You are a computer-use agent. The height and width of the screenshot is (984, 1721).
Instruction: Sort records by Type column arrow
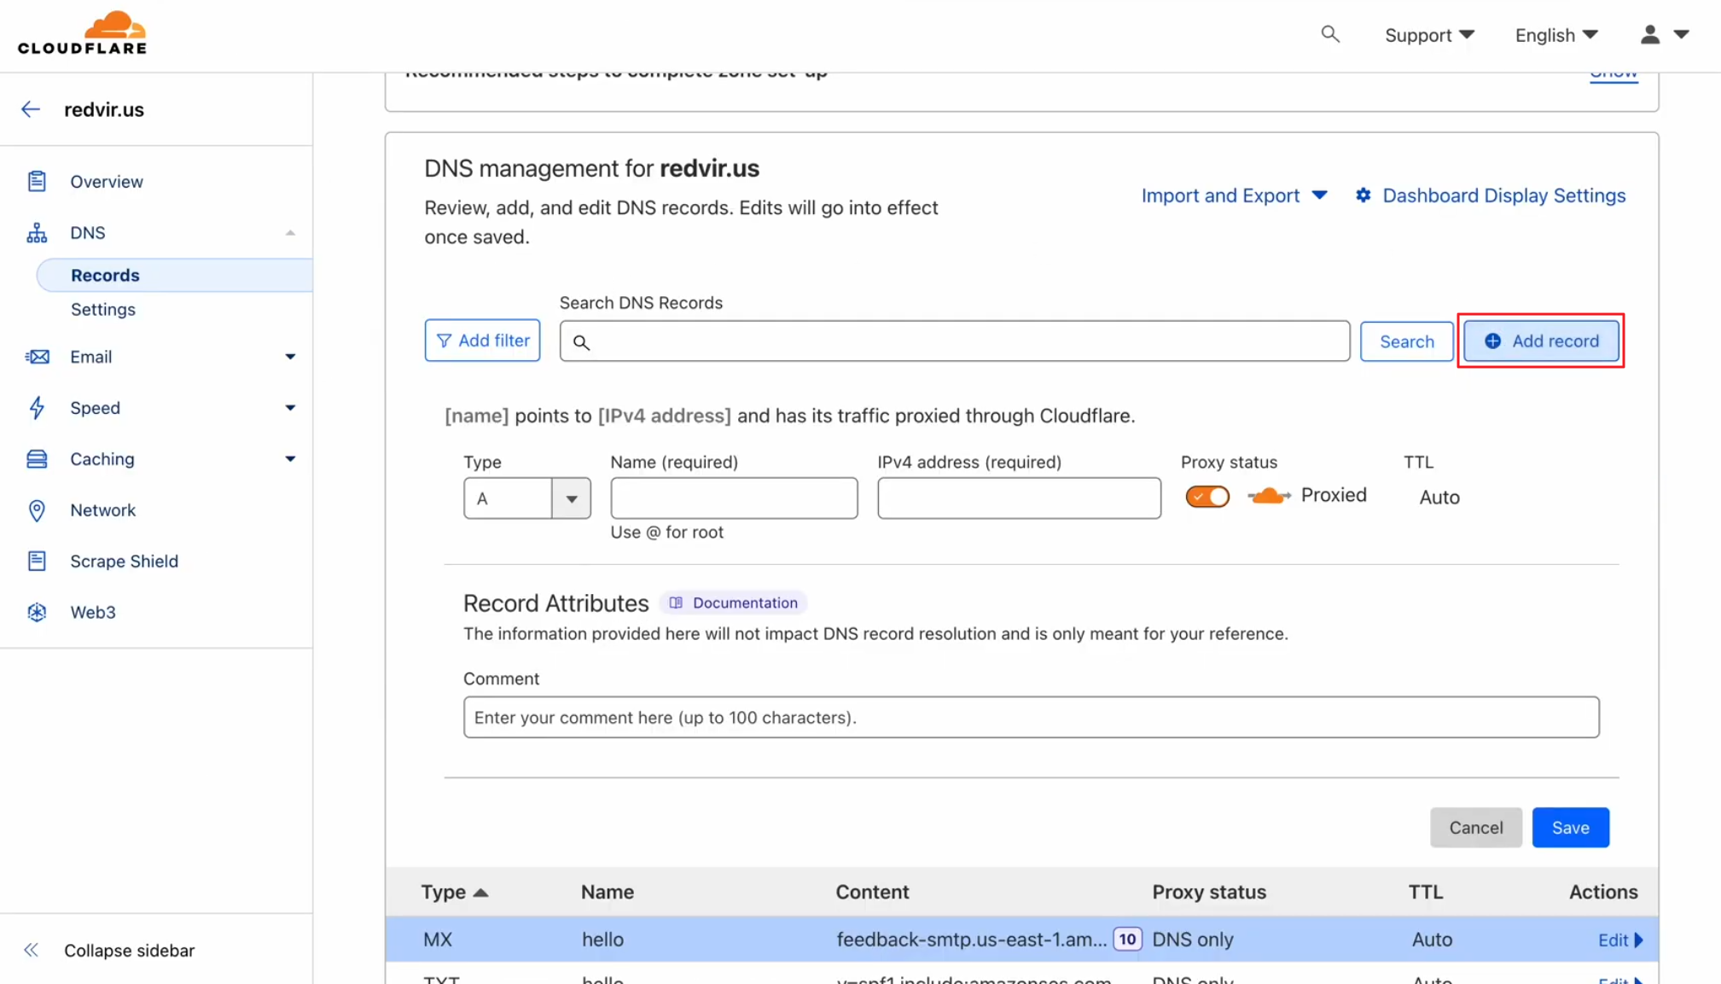pos(480,893)
